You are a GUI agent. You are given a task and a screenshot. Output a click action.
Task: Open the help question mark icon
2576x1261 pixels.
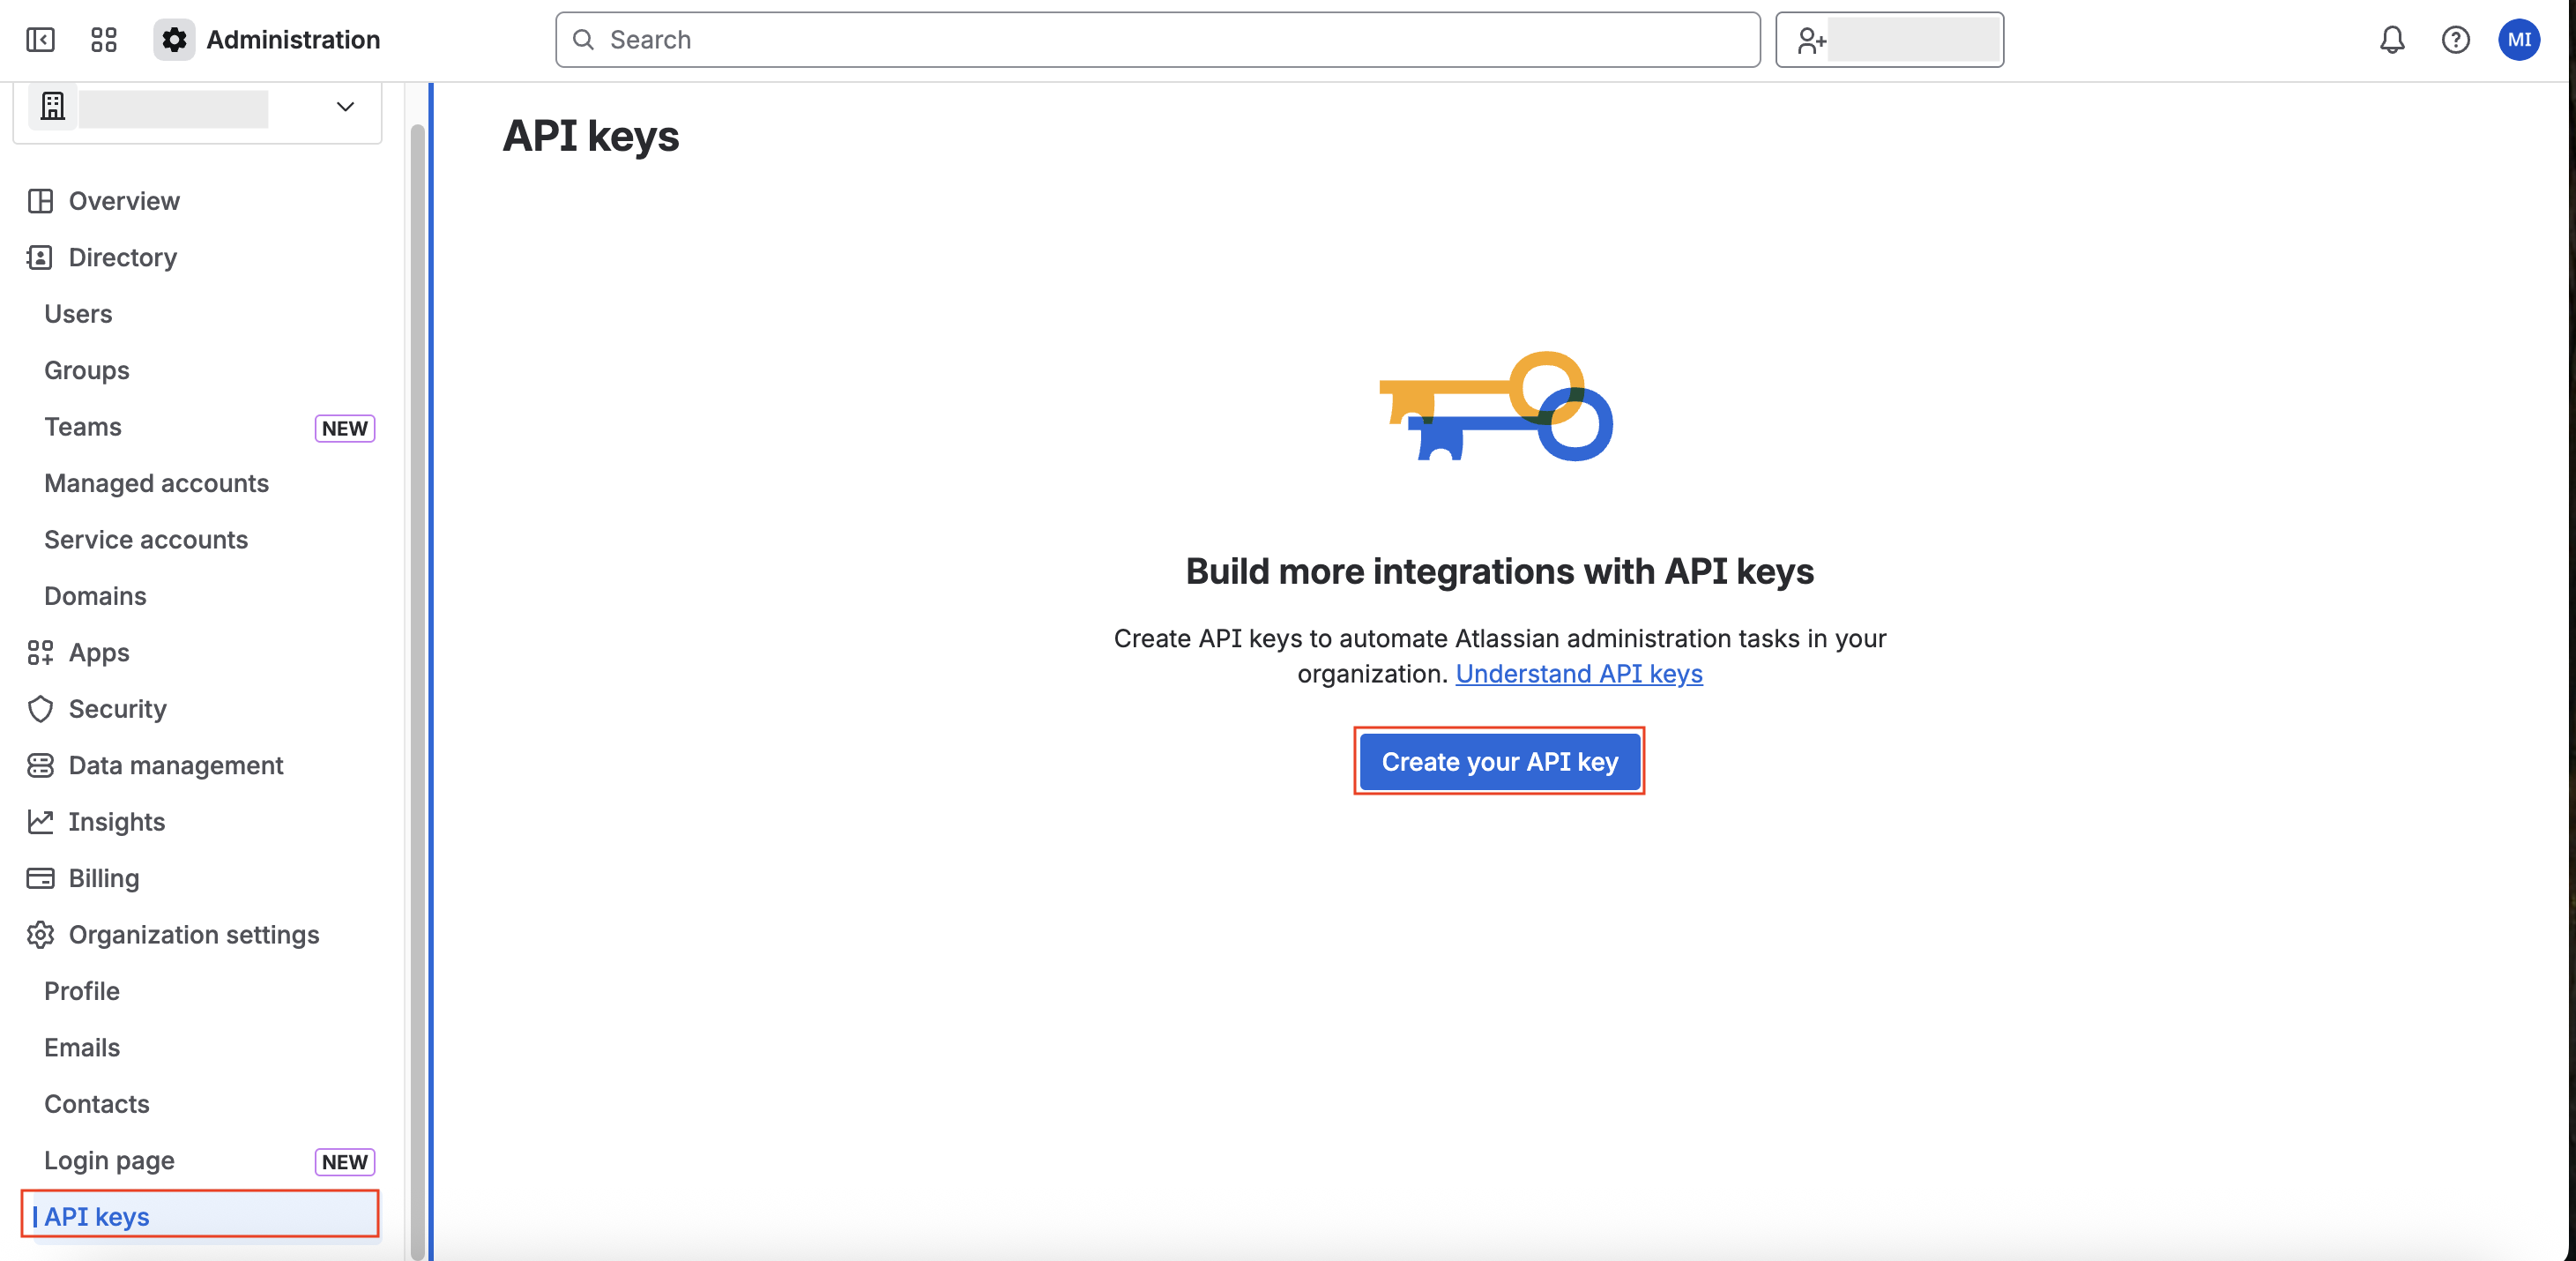(x=2455, y=40)
